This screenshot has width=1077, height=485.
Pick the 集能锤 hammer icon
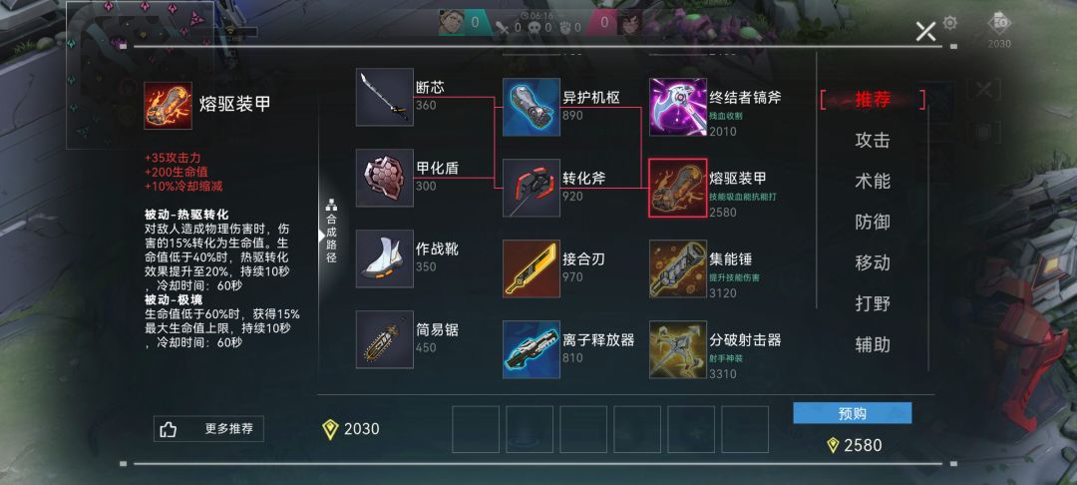coord(678,268)
